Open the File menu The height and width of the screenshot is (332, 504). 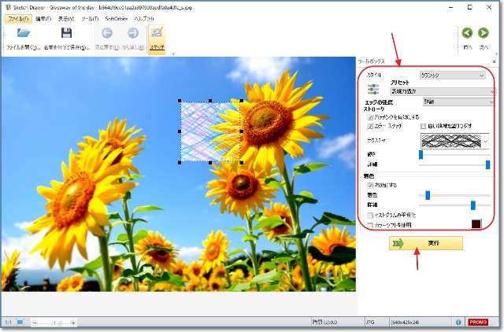pos(17,18)
